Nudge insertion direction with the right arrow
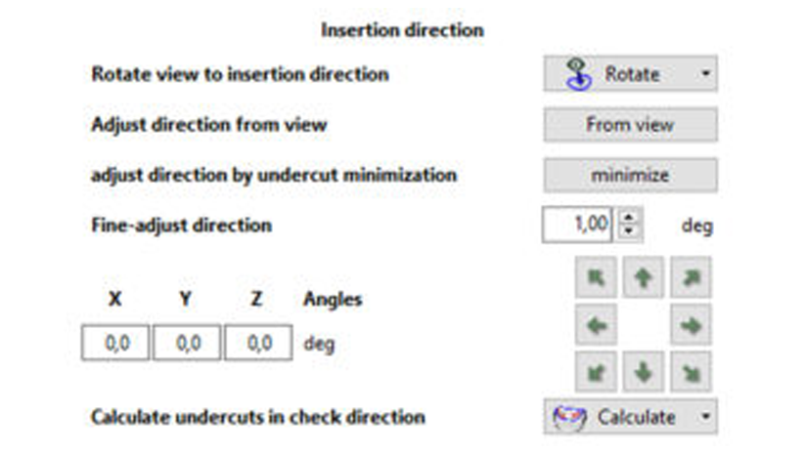 (x=691, y=324)
